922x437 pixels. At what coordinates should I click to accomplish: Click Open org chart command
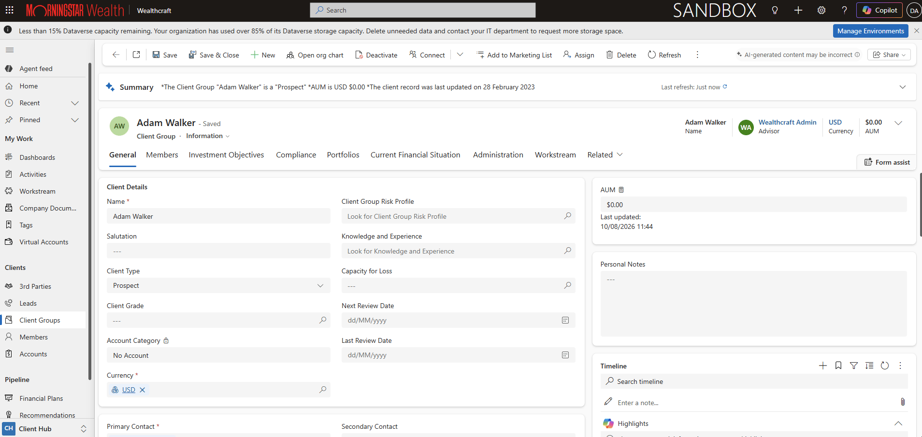(x=315, y=55)
